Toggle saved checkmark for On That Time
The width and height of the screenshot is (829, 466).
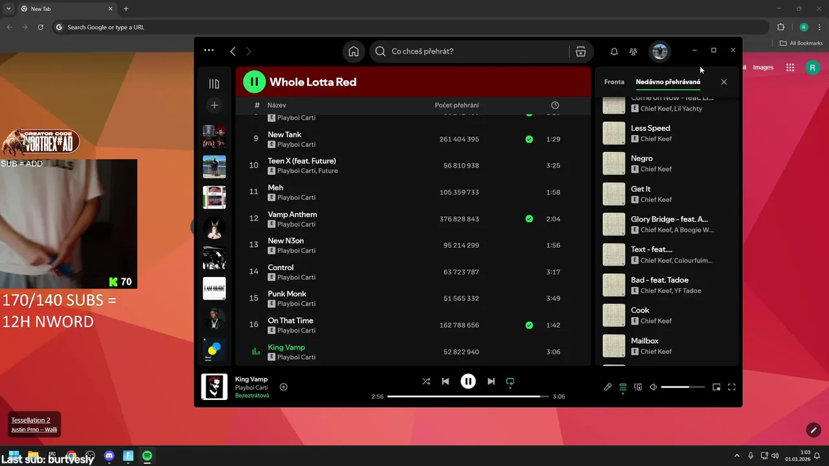529,325
